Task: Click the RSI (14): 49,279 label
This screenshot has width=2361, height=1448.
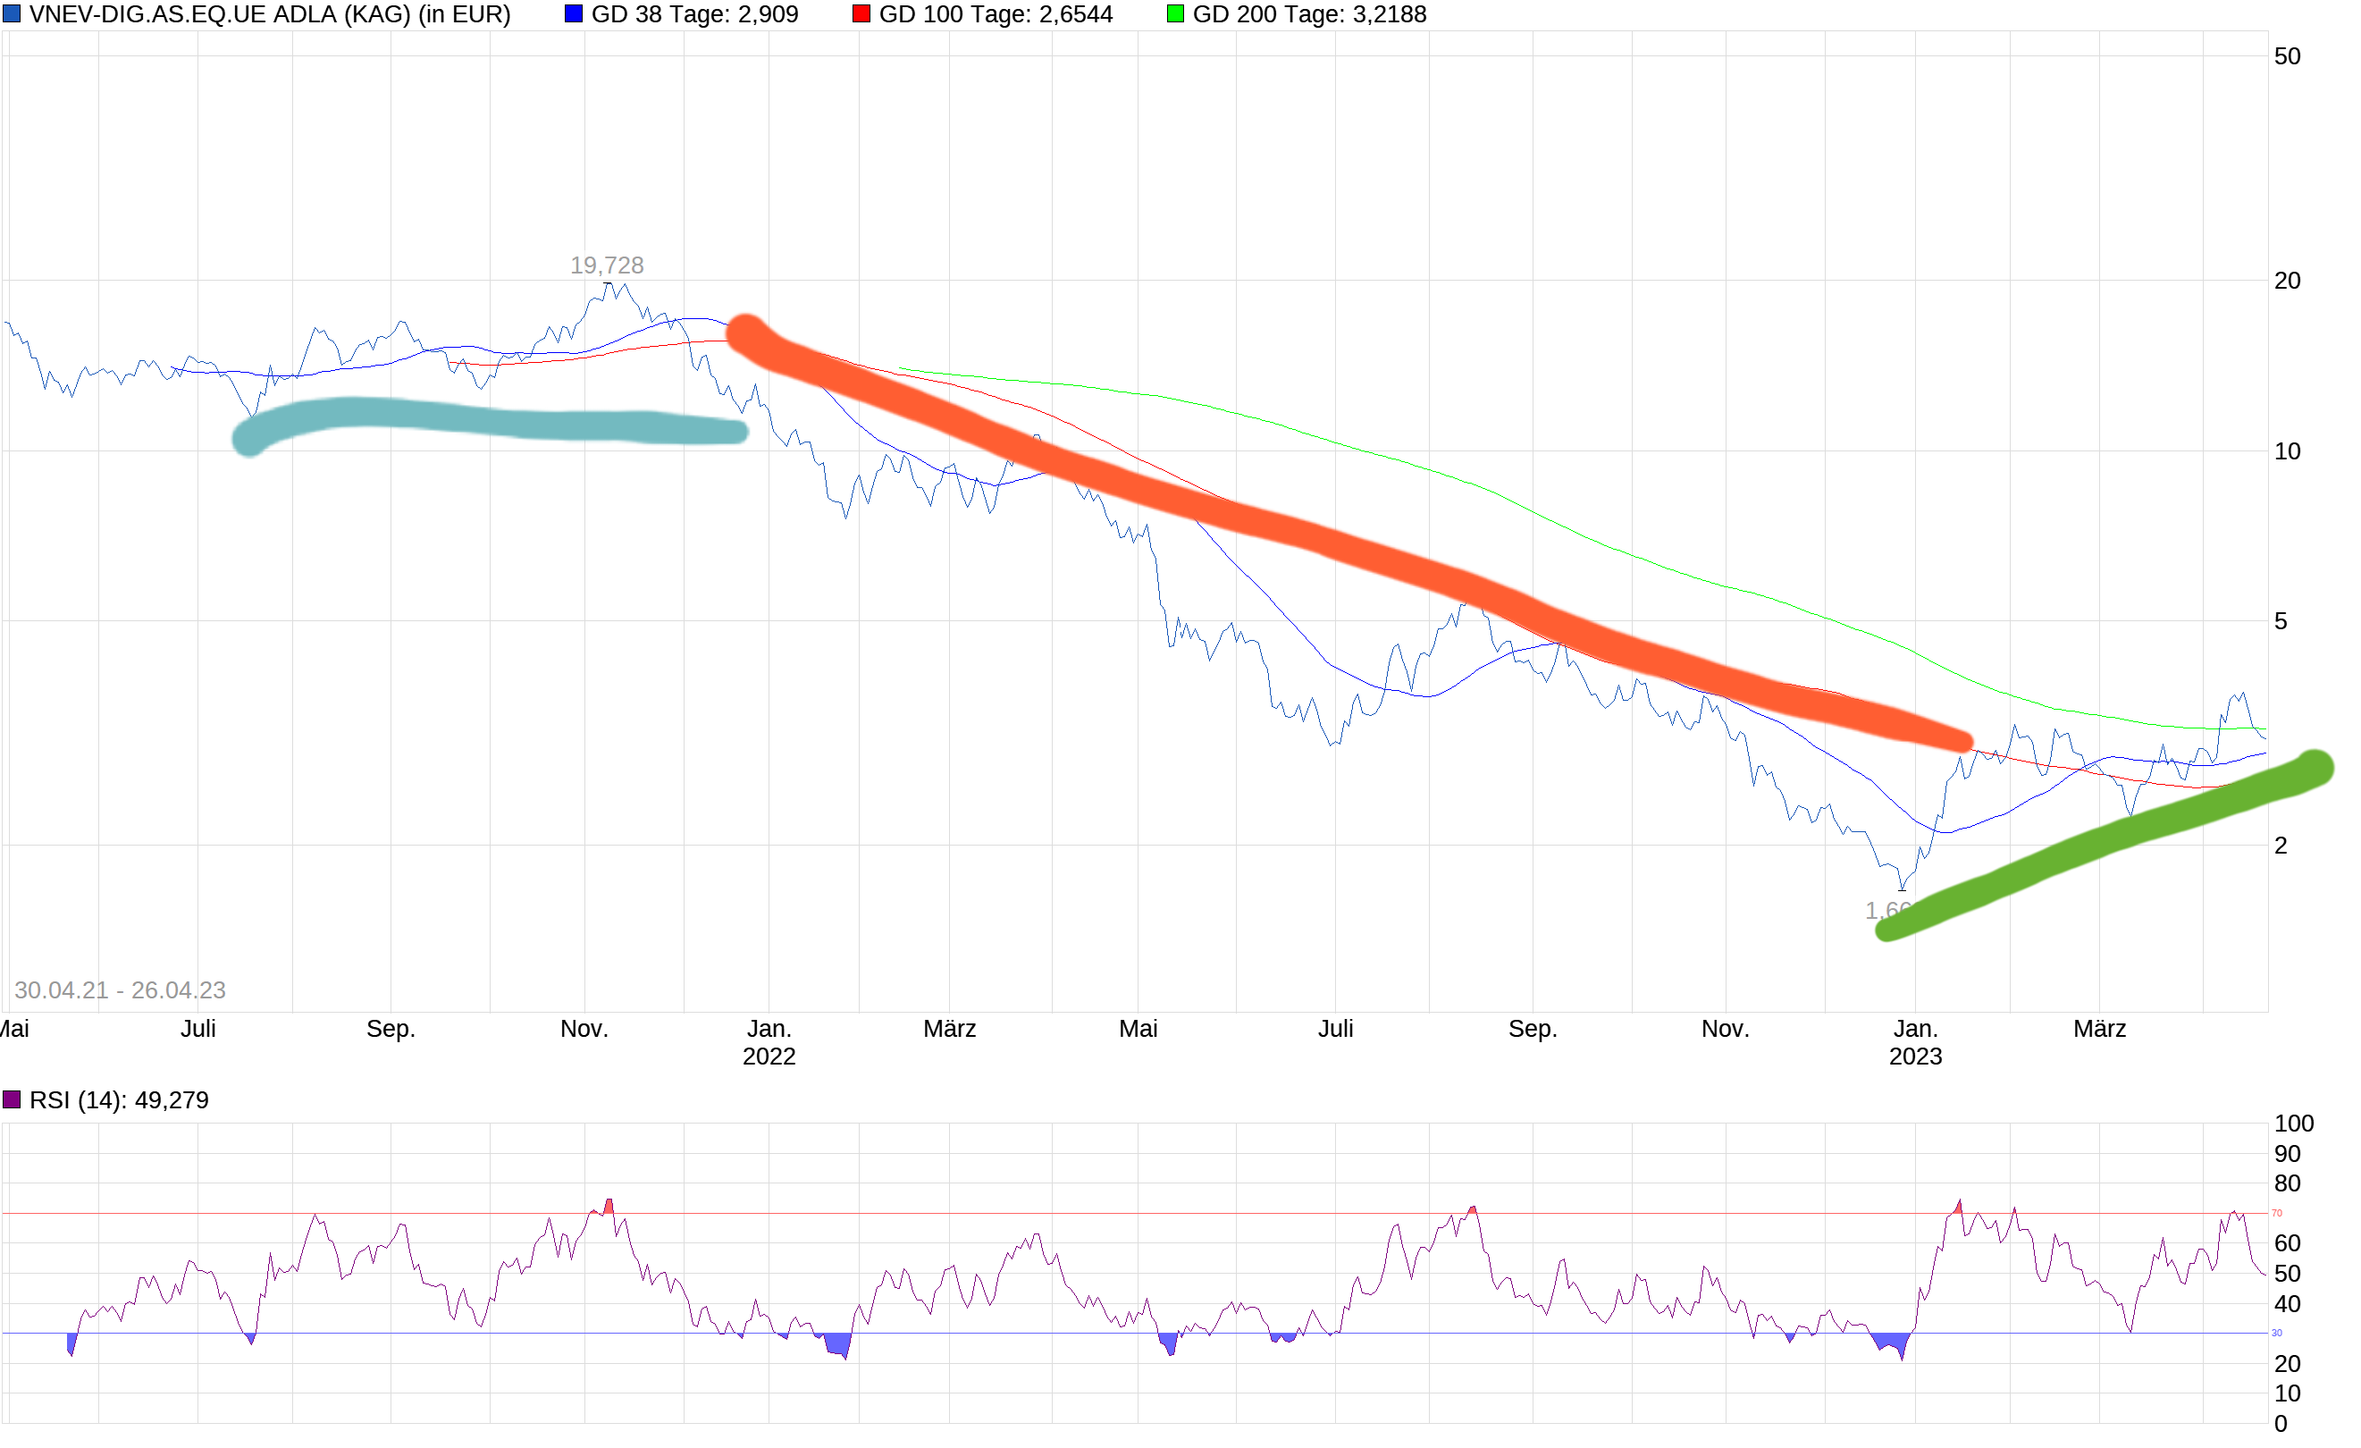Action: pyautogui.click(x=119, y=1100)
